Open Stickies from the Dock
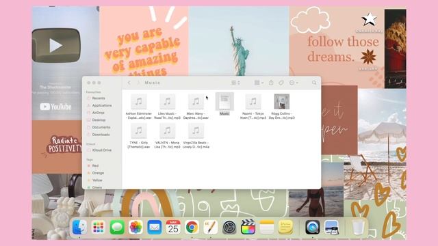The height and width of the screenshot is (246, 438). pos(285,228)
